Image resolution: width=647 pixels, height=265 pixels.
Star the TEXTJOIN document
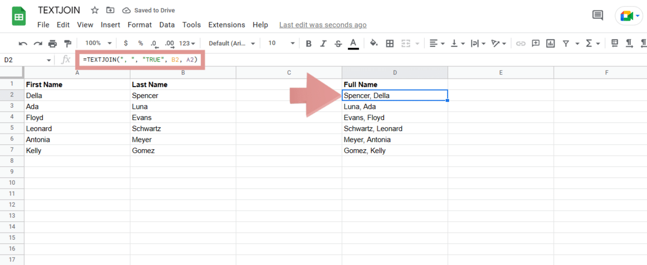(x=95, y=10)
